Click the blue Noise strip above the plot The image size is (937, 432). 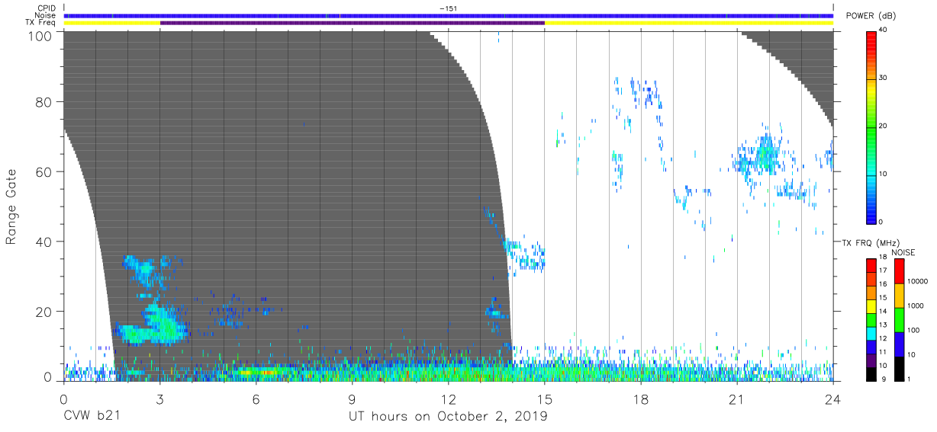click(449, 15)
